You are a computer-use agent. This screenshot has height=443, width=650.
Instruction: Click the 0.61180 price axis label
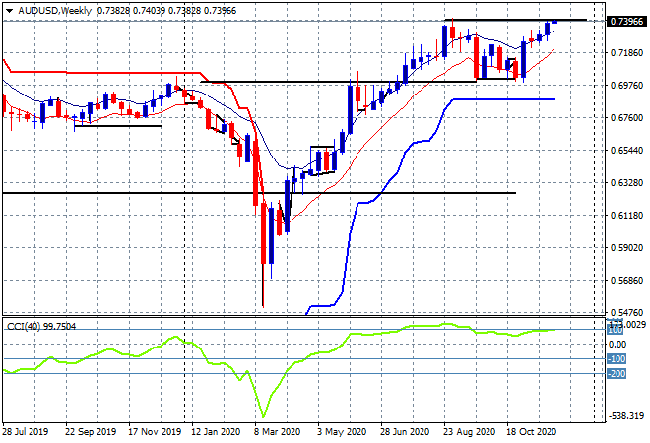coord(626,216)
